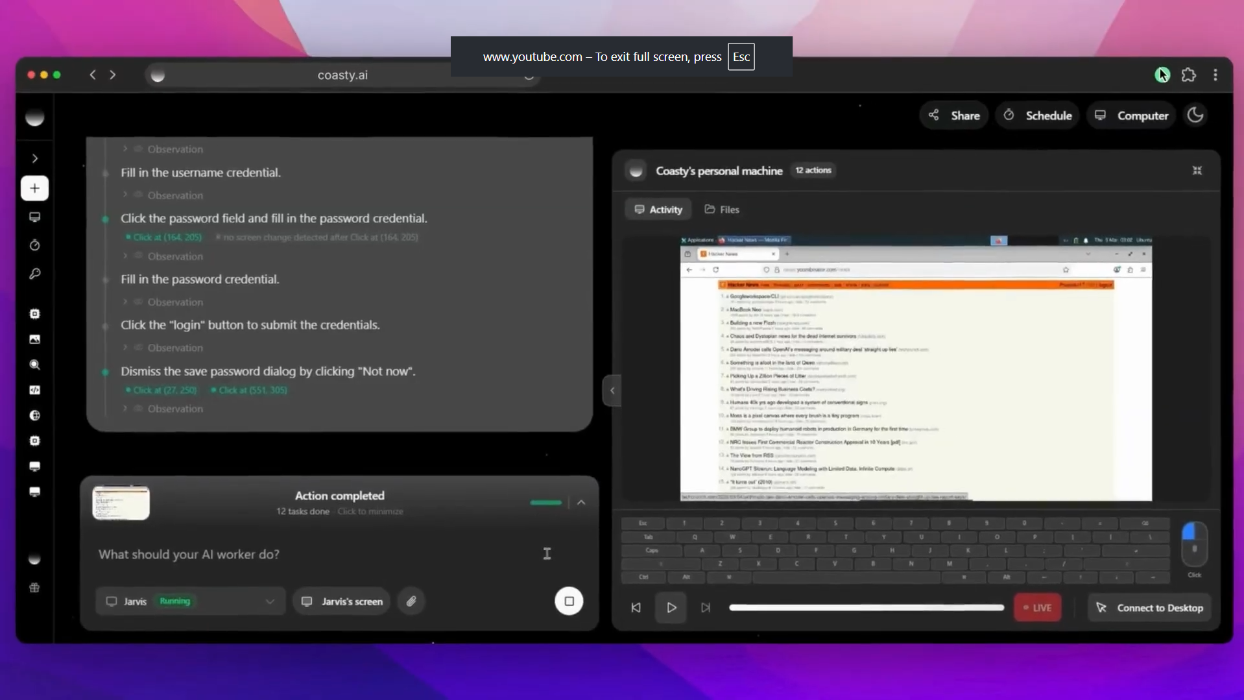Click "MacBook Neo" headline in the remote preview
Screen dimensions: 1244x700
click(745, 309)
